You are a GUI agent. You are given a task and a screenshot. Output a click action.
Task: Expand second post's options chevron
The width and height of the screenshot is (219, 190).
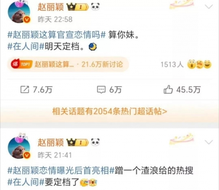click(209, 142)
